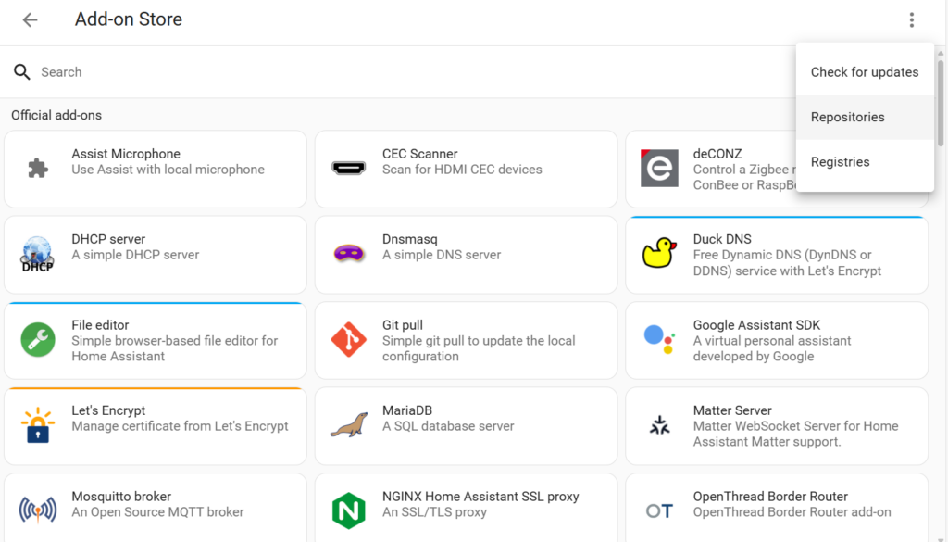
Task: Click "A simple DHCP server" description
Action: [135, 255]
